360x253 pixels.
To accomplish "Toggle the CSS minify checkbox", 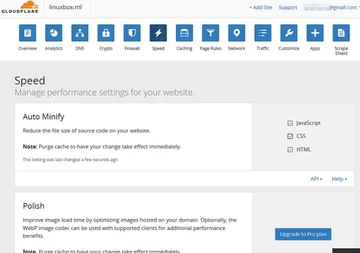I will pyautogui.click(x=290, y=136).
